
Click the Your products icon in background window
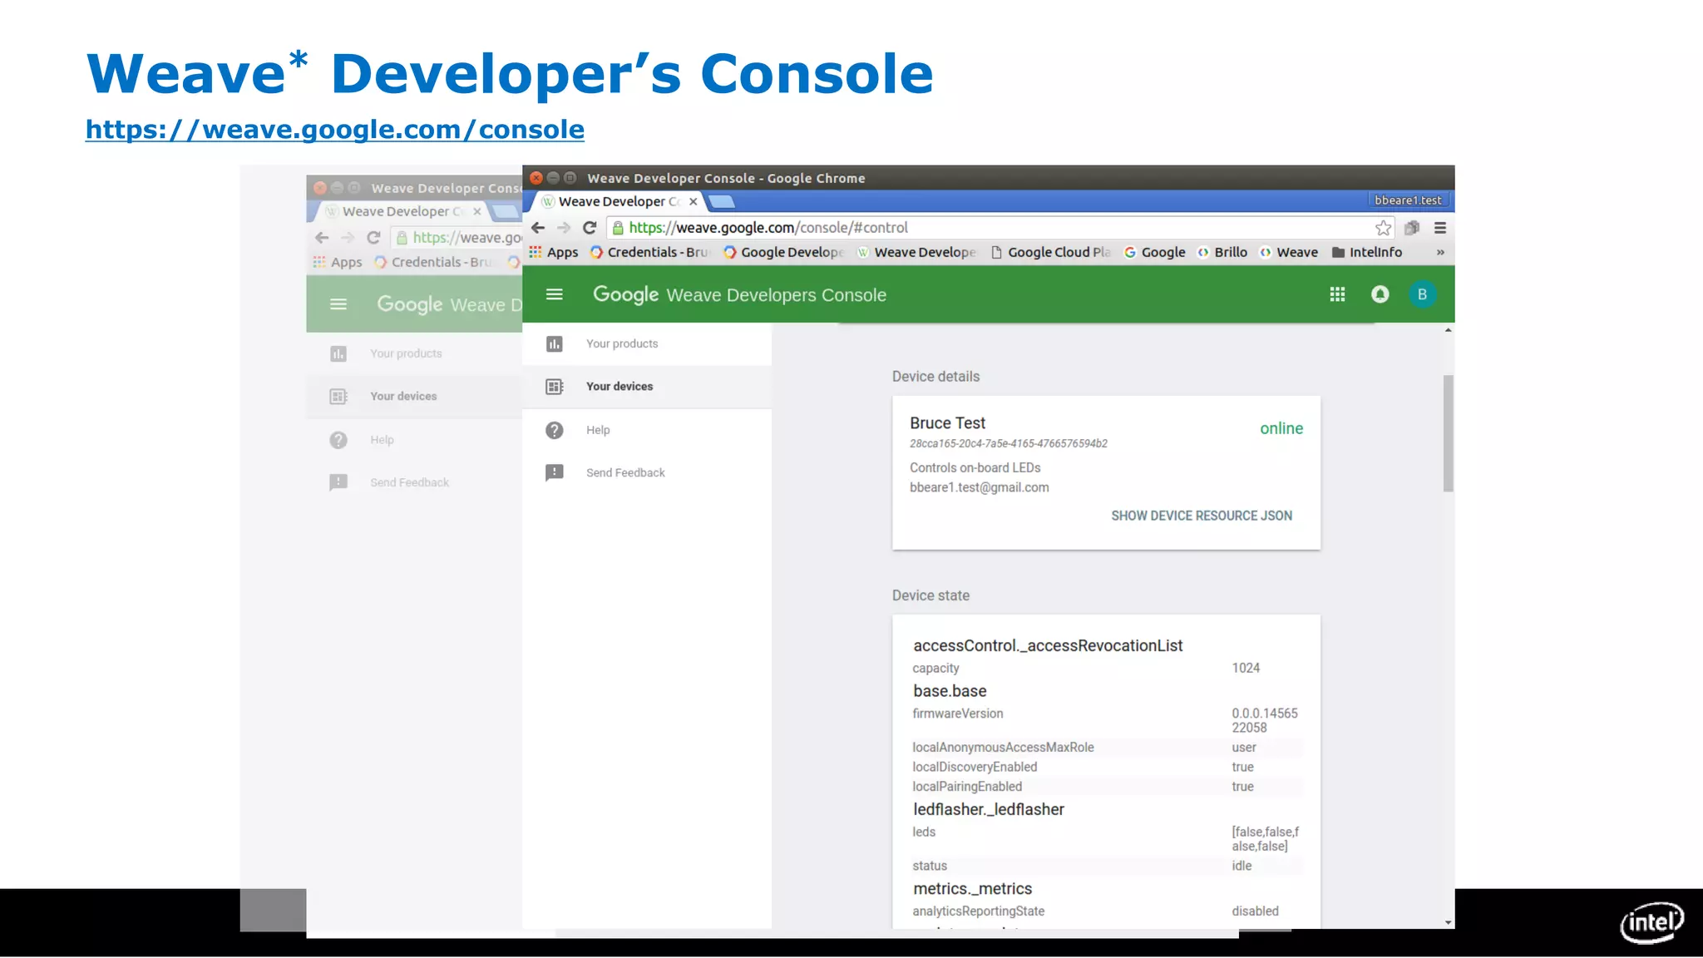coord(338,353)
